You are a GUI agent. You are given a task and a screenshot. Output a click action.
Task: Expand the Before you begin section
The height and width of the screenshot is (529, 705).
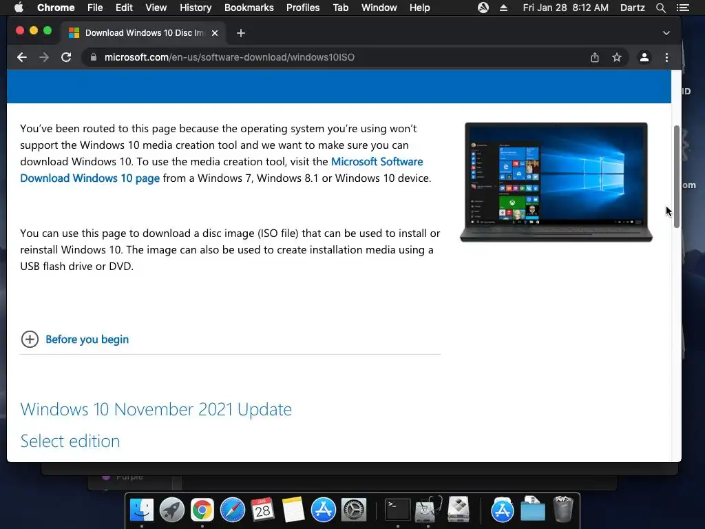pos(74,339)
